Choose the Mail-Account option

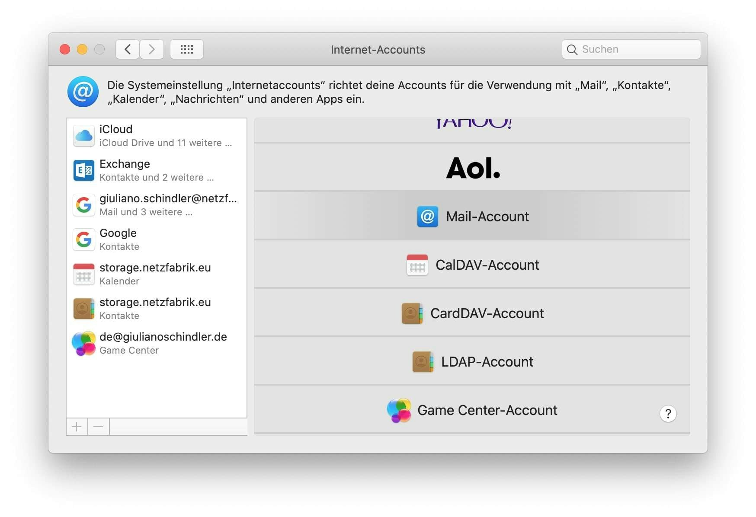click(x=472, y=217)
